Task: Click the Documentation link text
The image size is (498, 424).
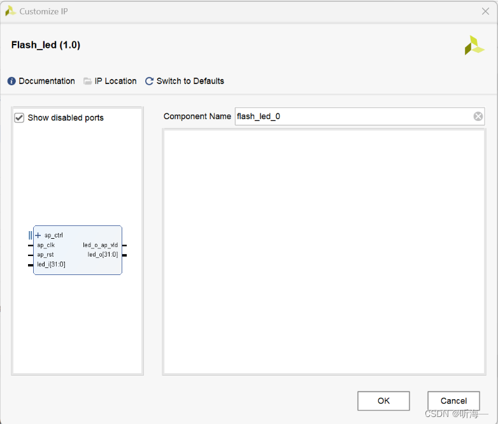Action: click(47, 81)
